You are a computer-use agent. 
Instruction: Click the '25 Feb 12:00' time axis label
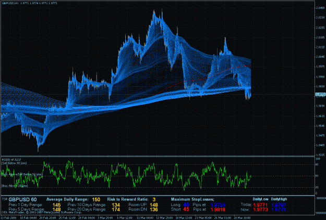tap(68, 218)
